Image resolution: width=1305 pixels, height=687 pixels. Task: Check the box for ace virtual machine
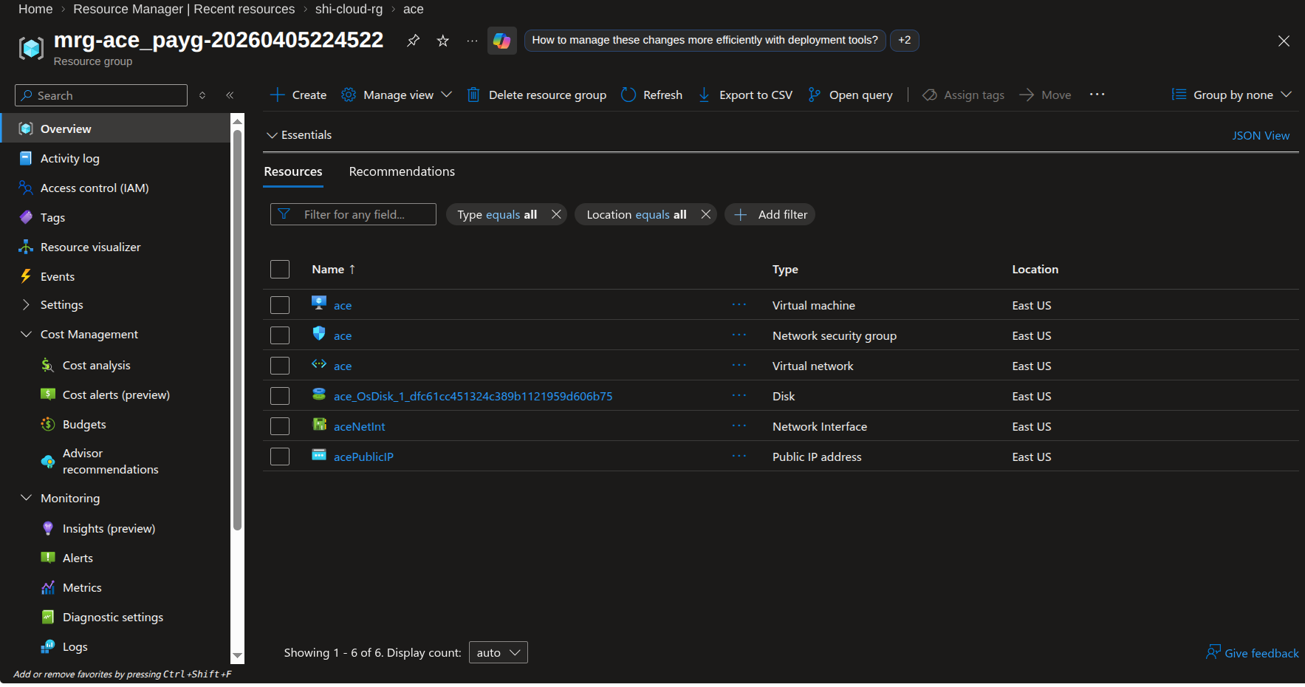(280, 305)
